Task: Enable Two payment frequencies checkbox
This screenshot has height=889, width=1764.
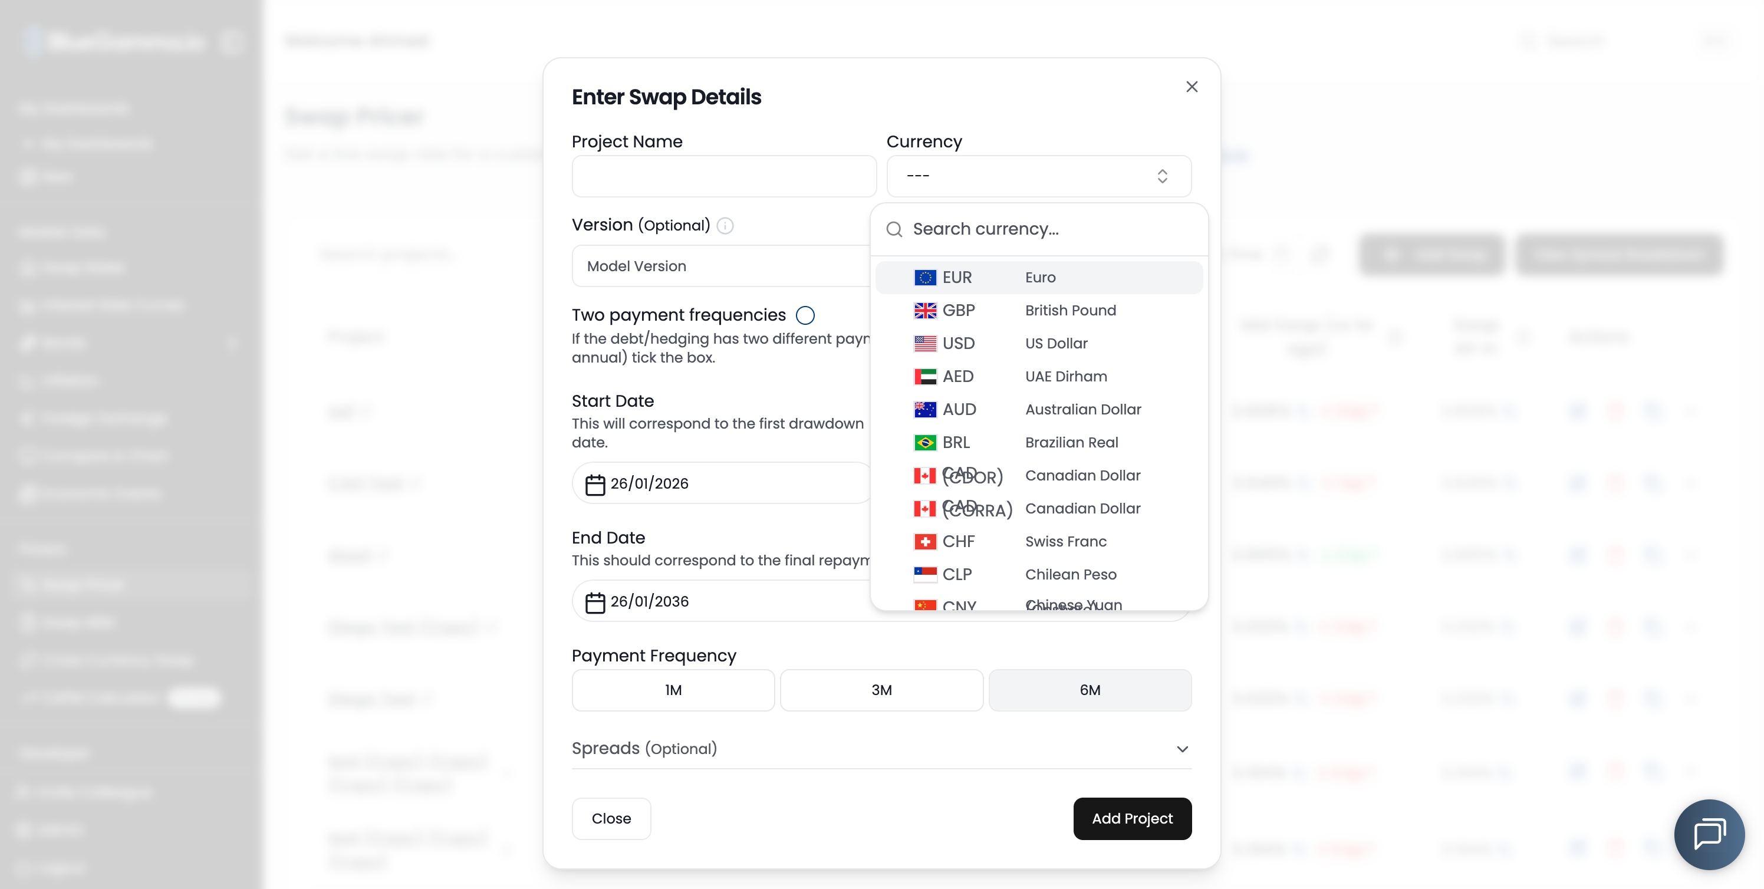Action: pyautogui.click(x=805, y=315)
